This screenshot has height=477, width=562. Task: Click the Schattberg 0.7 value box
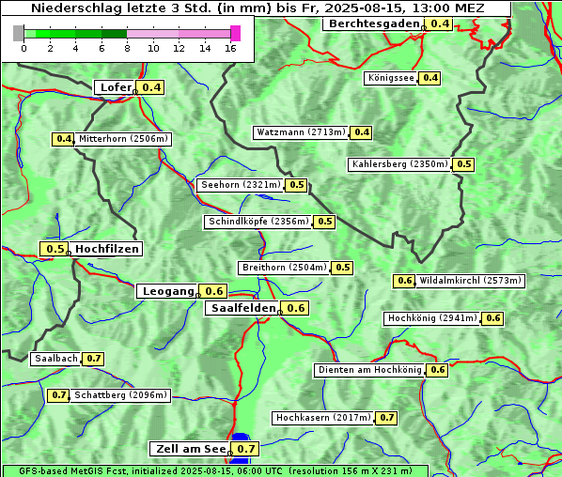(x=58, y=395)
